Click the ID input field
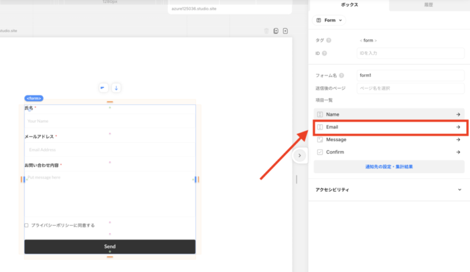 (410, 54)
